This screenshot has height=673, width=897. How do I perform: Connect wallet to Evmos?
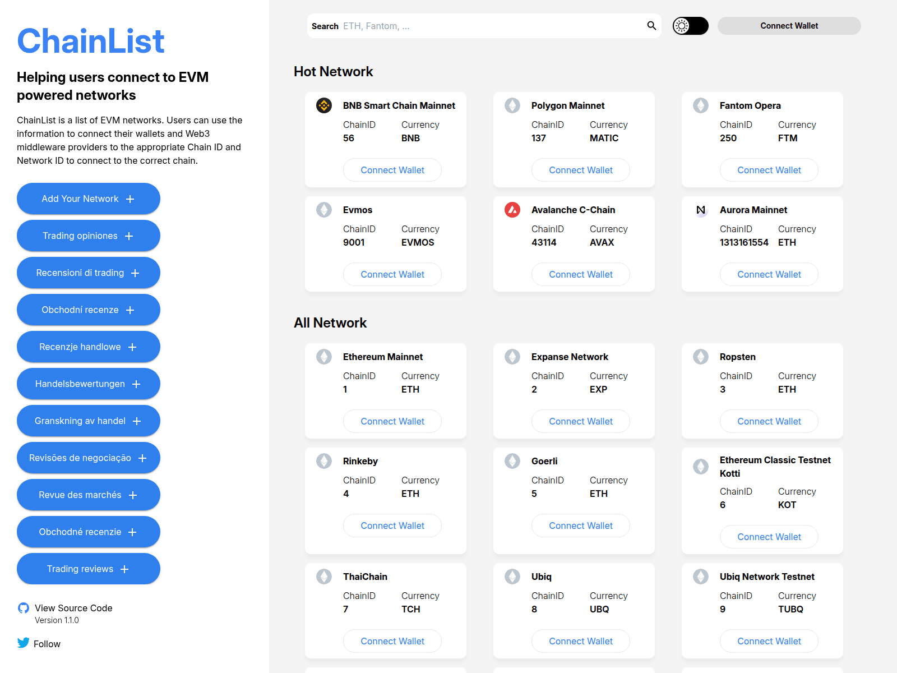pyautogui.click(x=392, y=274)
